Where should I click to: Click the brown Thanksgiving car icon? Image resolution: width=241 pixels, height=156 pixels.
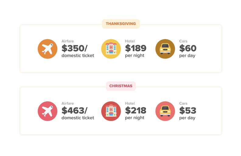(x=165, y=49)
